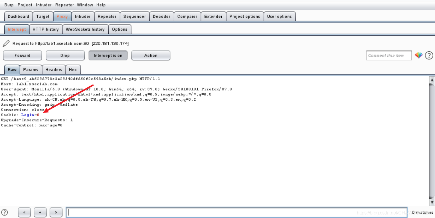Viewport: 435px width, 218px height.
Task: Click the Connection: close header line
Action: [x=23, y=110]
